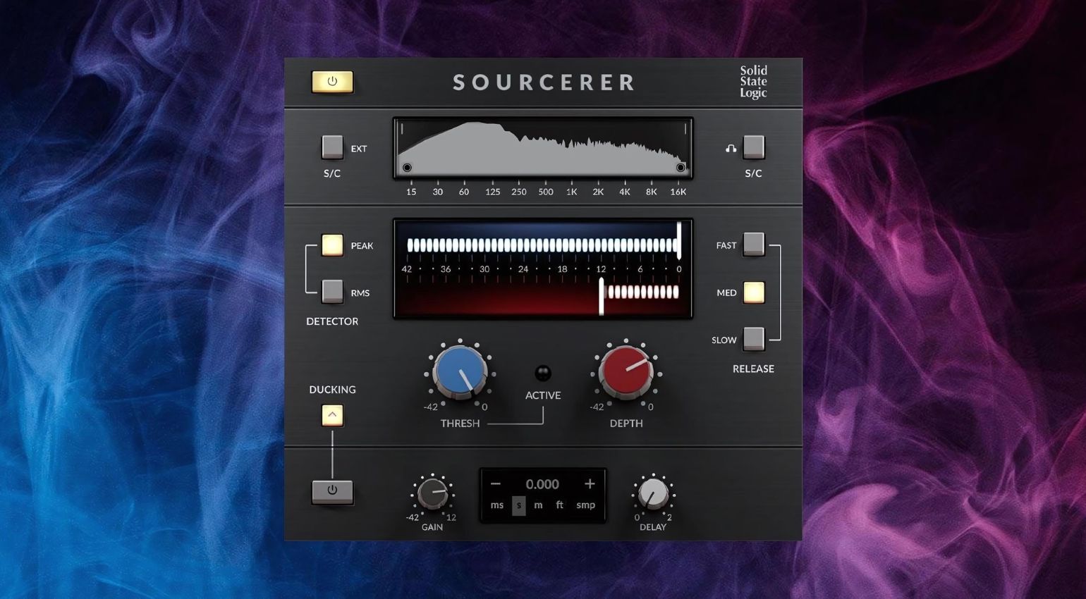Click the SOURCERER title text
The height and width of the screenshot is (599, 1086).
click(x=543, y=82)
